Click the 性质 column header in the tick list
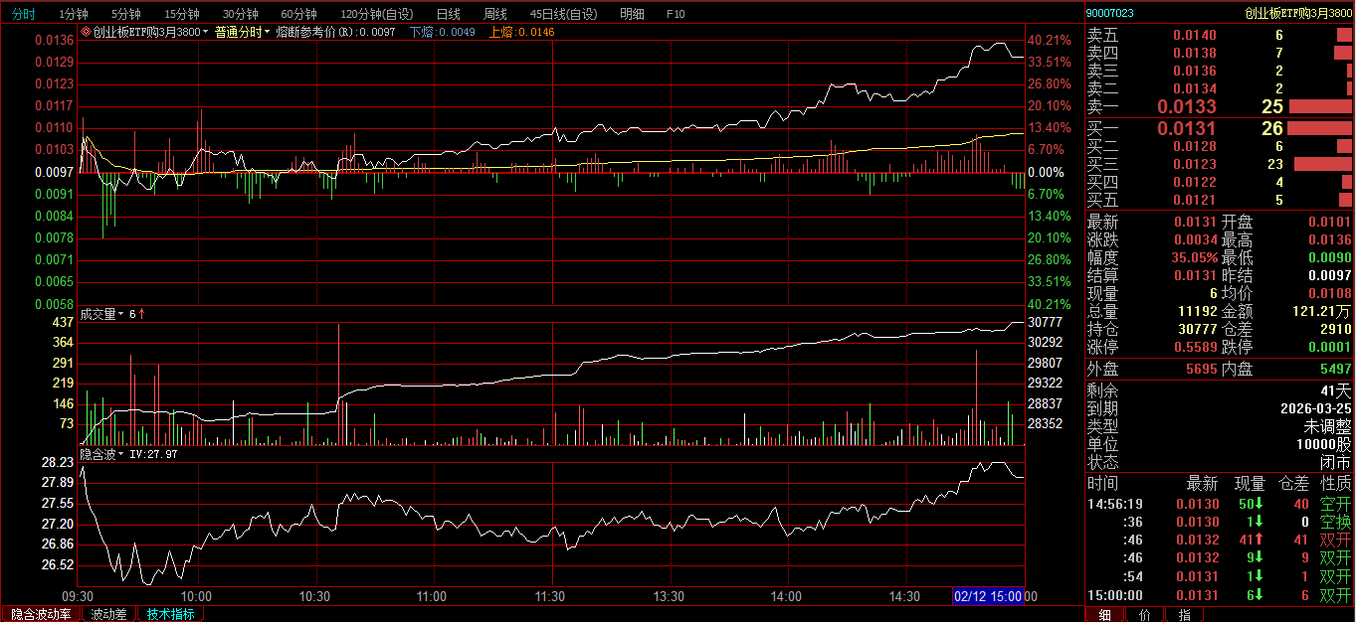1356x622 pixels. 1335,484
